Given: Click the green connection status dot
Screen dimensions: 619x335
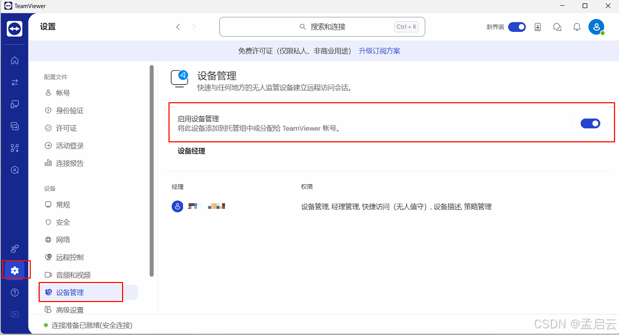Looking at the screenshot, I should point(46,325).
